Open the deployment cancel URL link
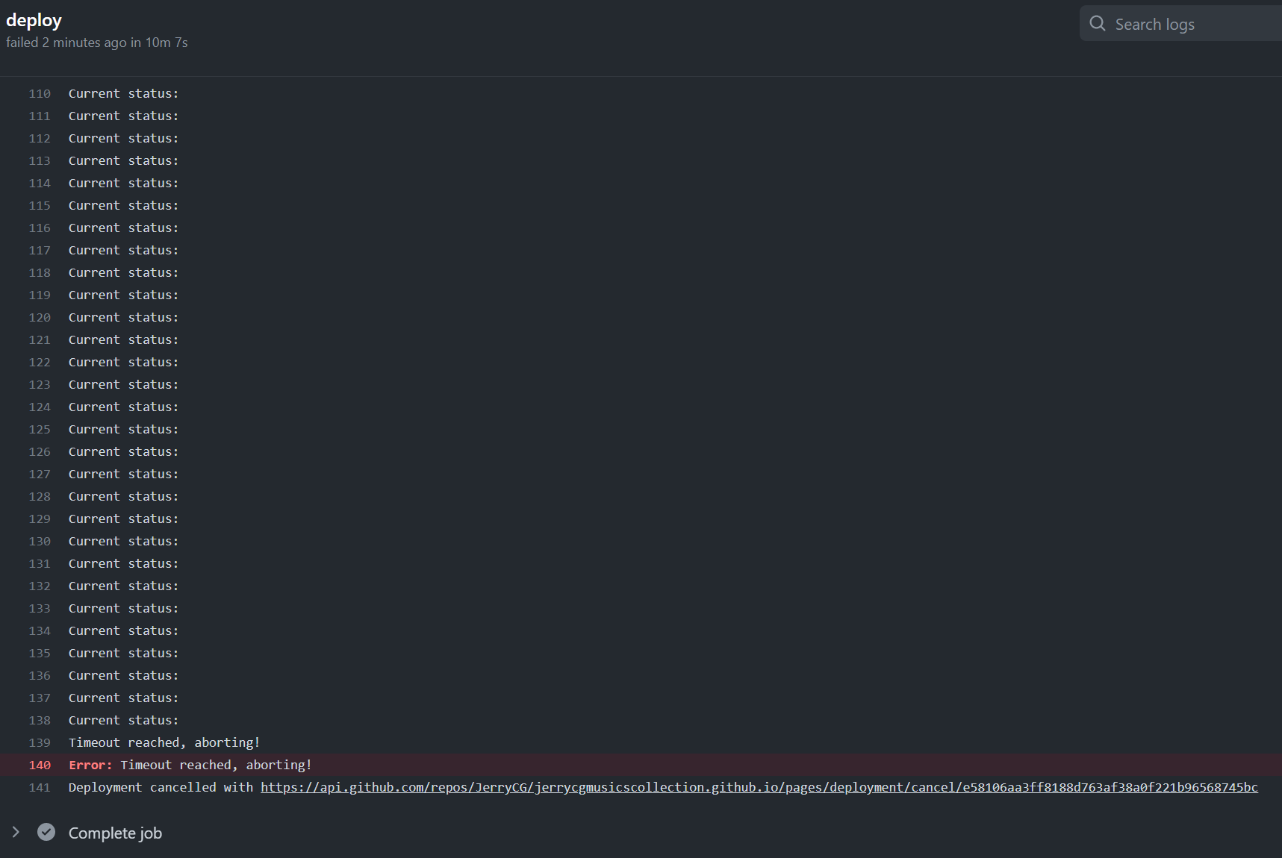 (x=759, y=787)
